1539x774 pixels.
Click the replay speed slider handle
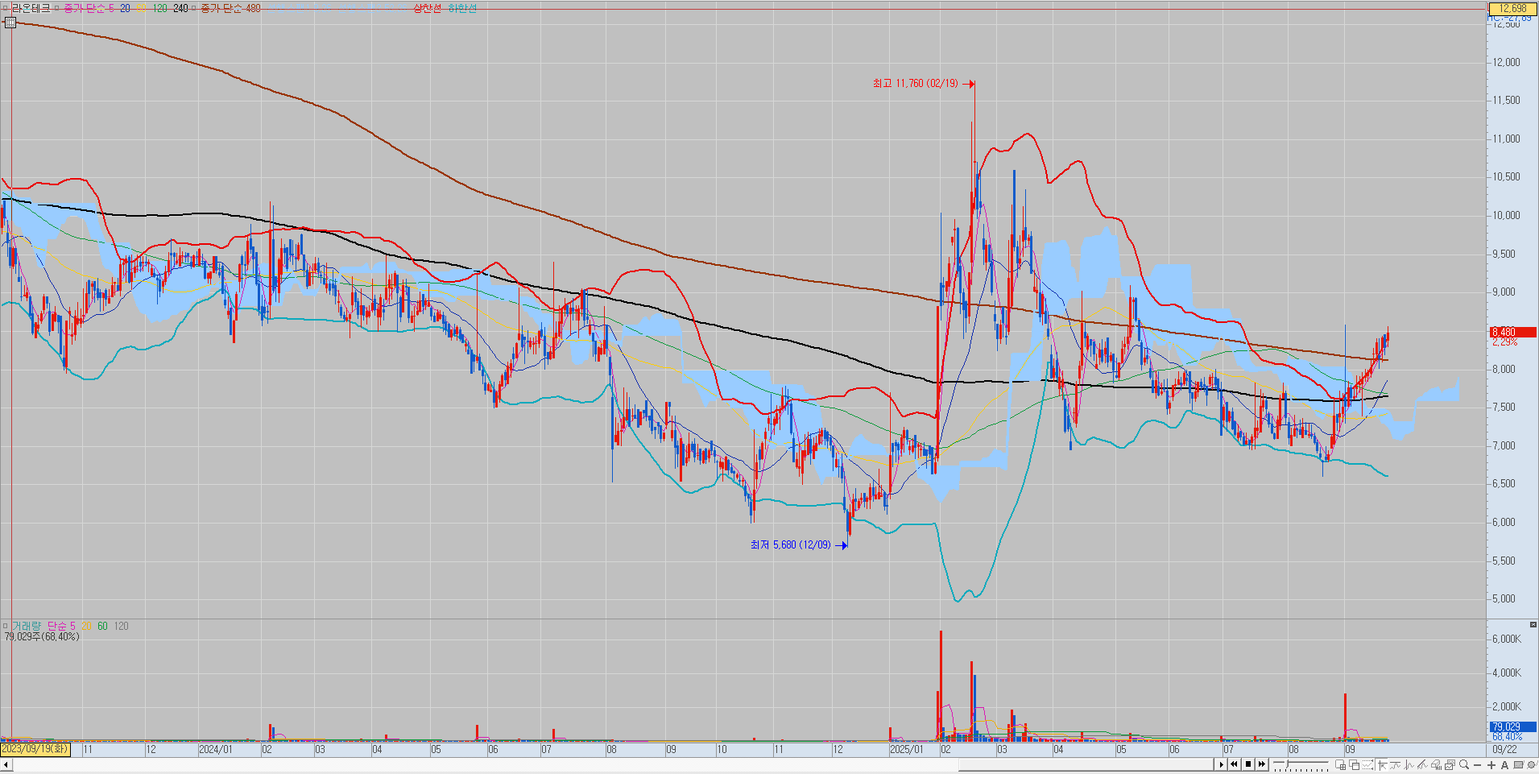[1287, 764]
